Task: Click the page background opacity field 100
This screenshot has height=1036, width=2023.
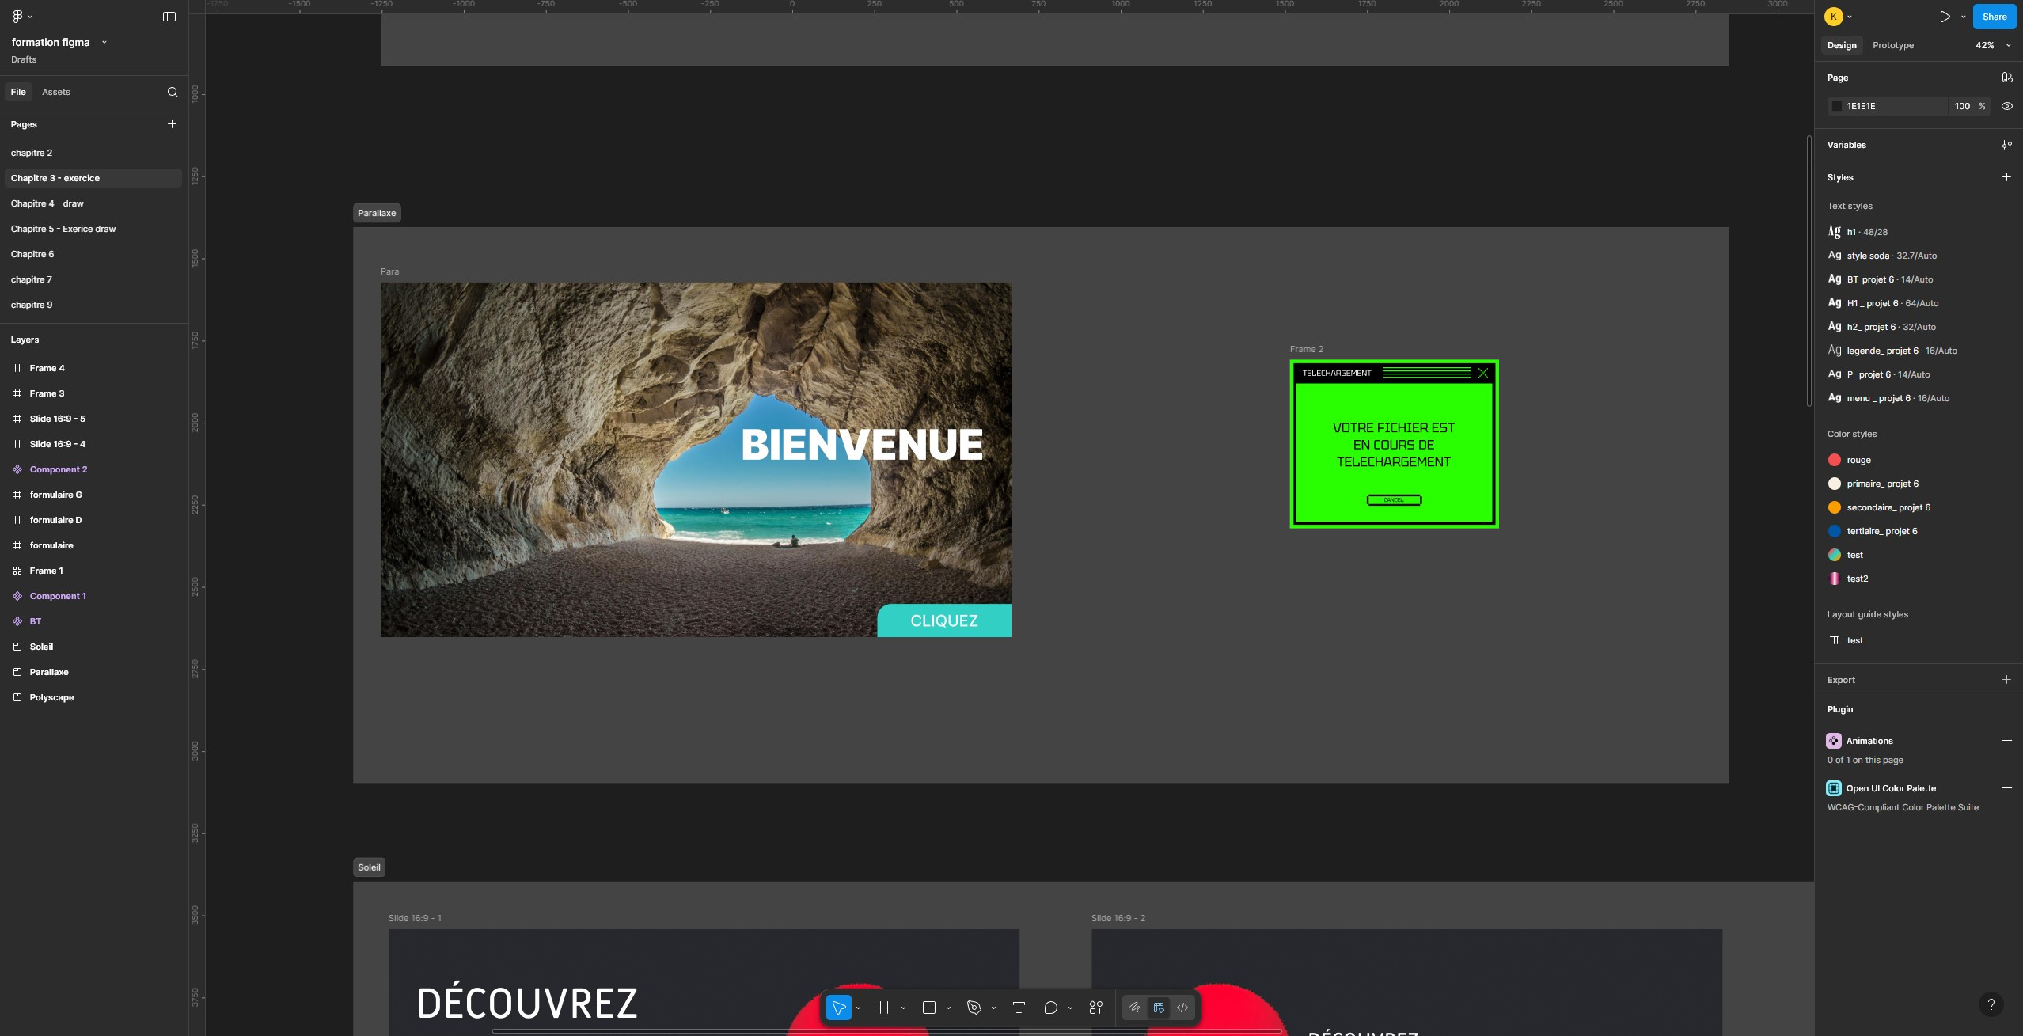Action: click(x=1962, y=106)
